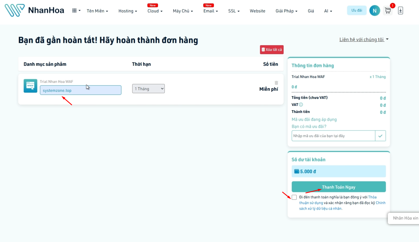The width and height of the screenshot is (419, 242).
Task: Click the Xóa tất cả button
Action: 272,50
